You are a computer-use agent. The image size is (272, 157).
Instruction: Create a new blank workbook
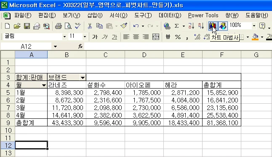[x=7, y=26]
